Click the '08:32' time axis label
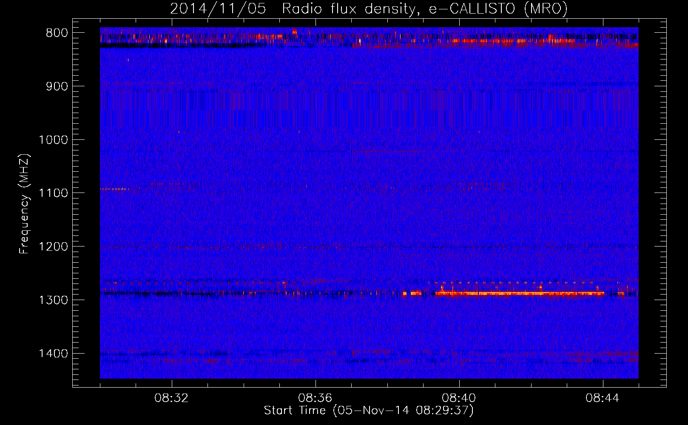 tap(171, 399)
